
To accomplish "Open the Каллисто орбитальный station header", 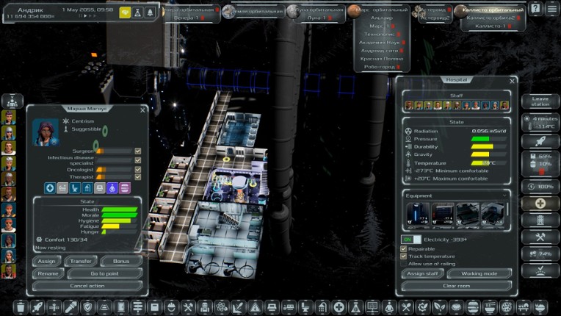I will [493, 10].
